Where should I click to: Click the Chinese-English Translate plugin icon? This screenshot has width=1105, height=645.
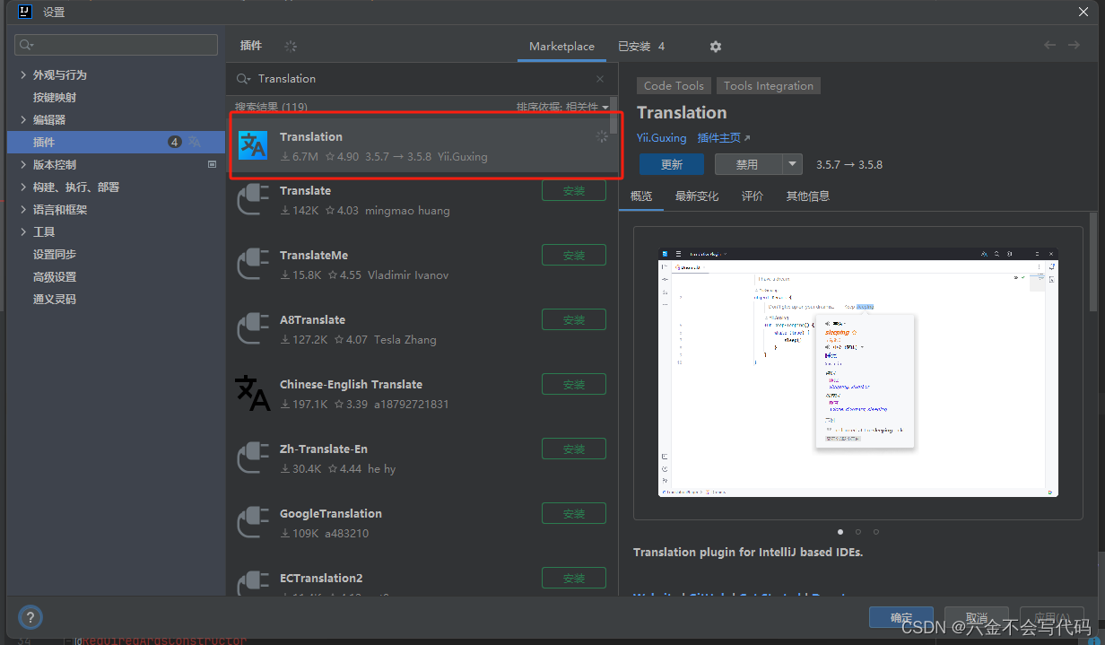[253, 393]
